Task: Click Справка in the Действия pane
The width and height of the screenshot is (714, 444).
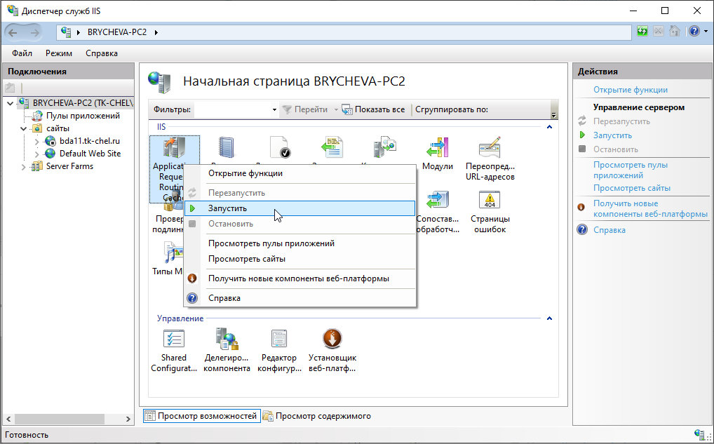Action: pos(609,230)
